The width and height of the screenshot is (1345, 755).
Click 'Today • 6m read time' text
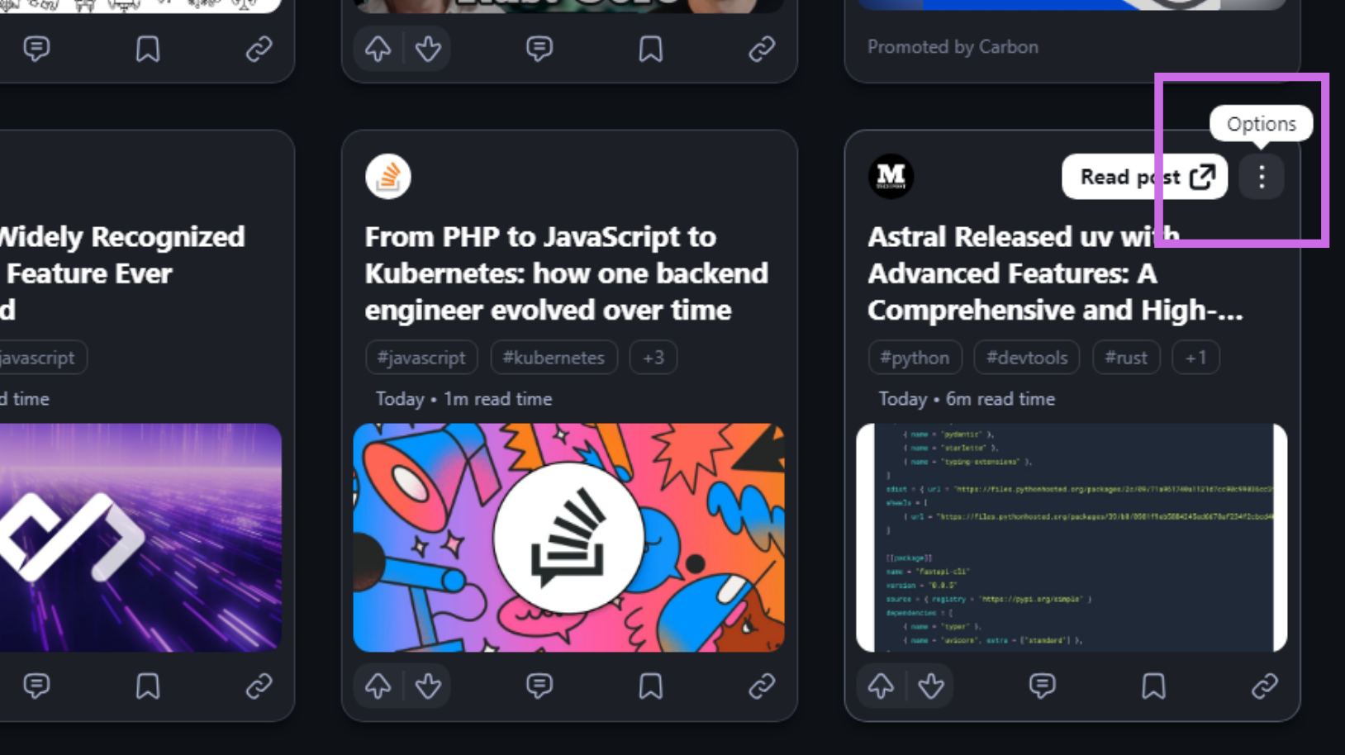(x=967, y=399)
